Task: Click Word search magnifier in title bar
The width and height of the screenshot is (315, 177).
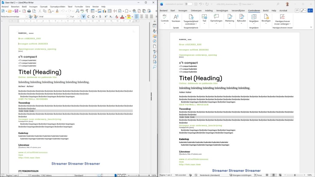Action: tap(278, 4)
